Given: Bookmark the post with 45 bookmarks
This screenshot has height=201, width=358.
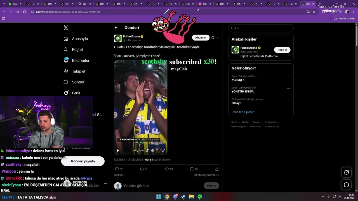Looking at the screenshot, I should (194, 169).
